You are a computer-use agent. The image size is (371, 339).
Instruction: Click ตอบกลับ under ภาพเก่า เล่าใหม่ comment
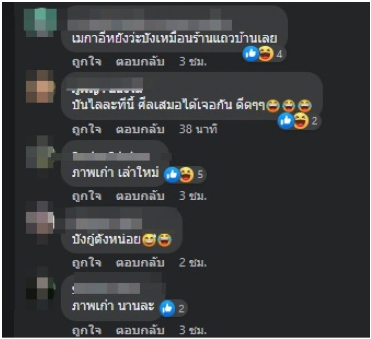pos(140,196)
